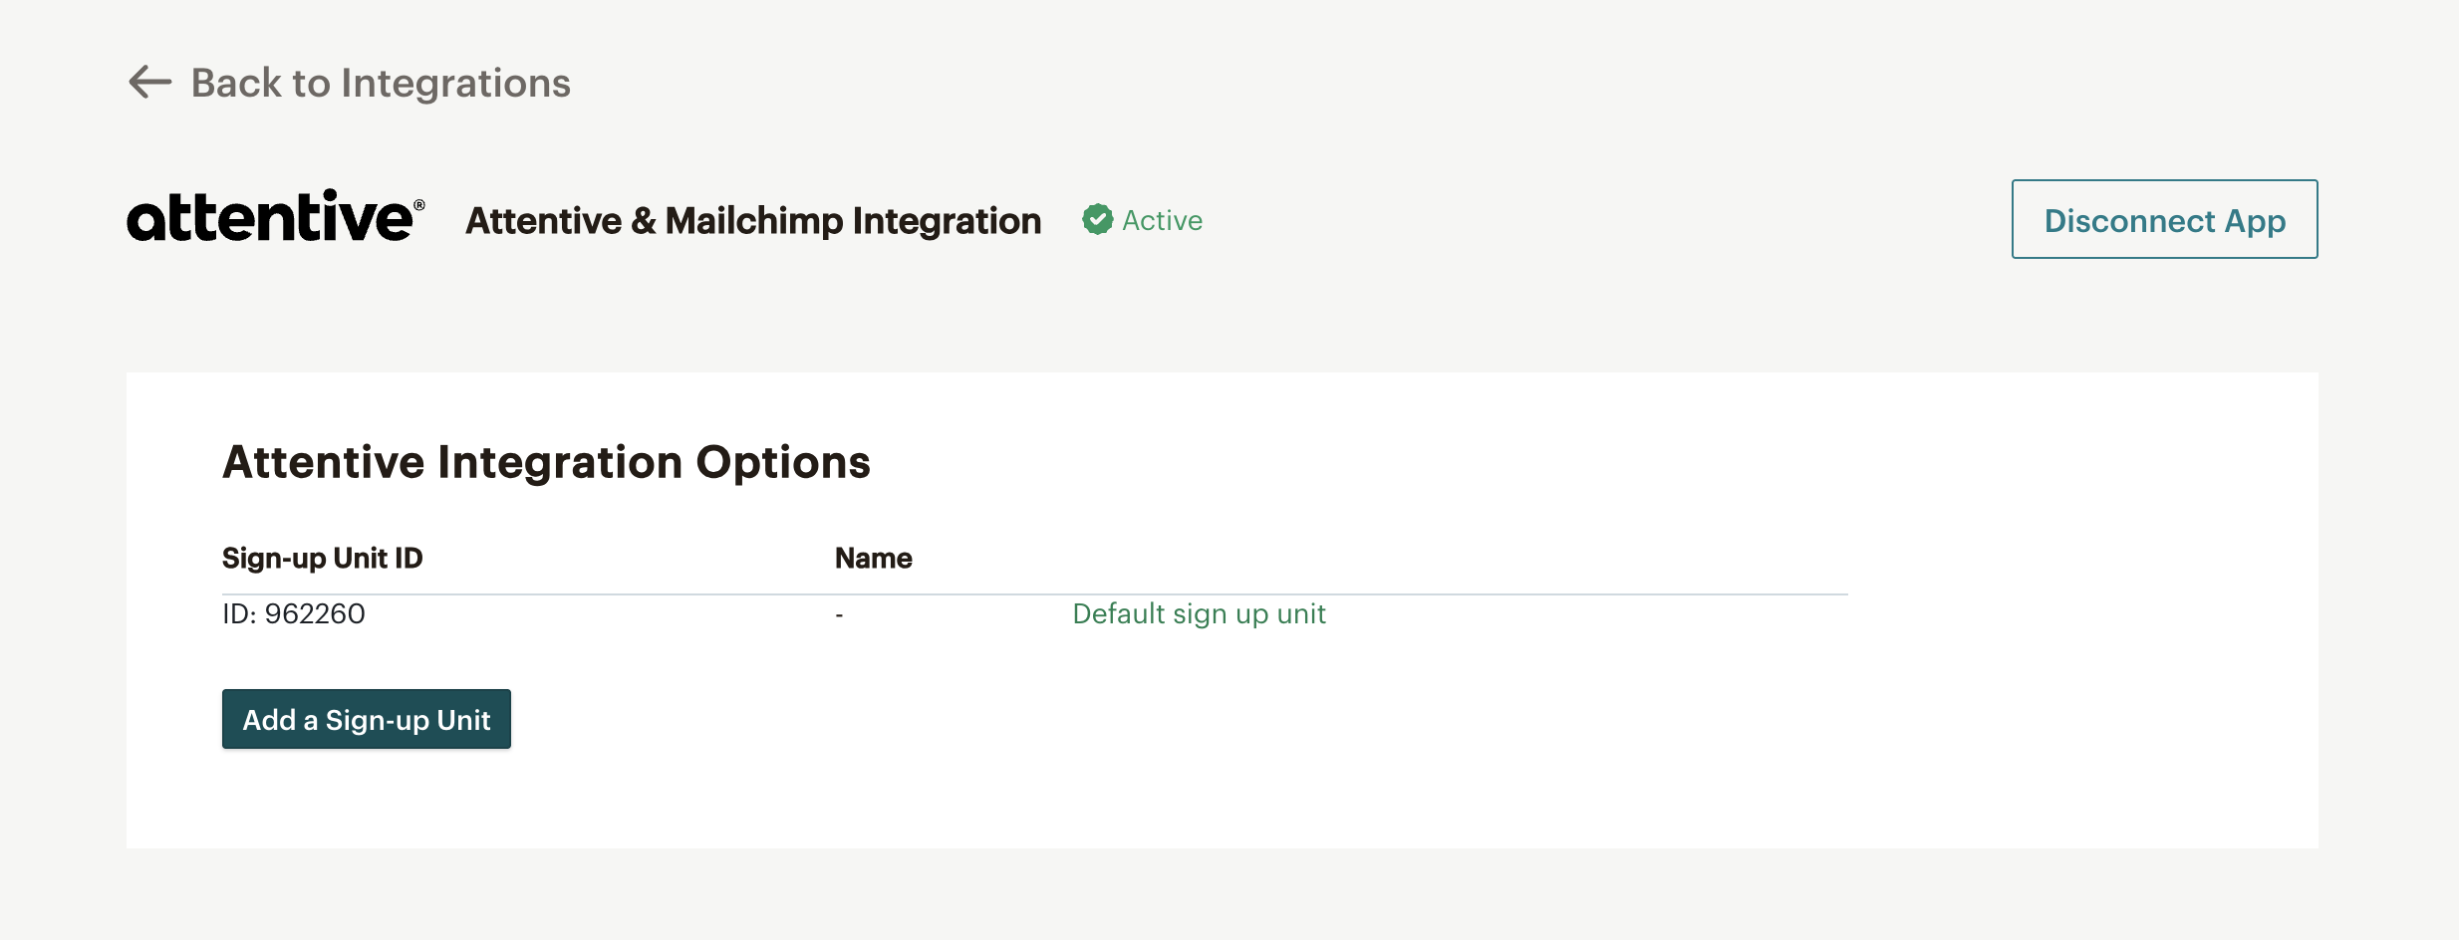
Task: Click the number 962260 in the table
Action: 315,613
